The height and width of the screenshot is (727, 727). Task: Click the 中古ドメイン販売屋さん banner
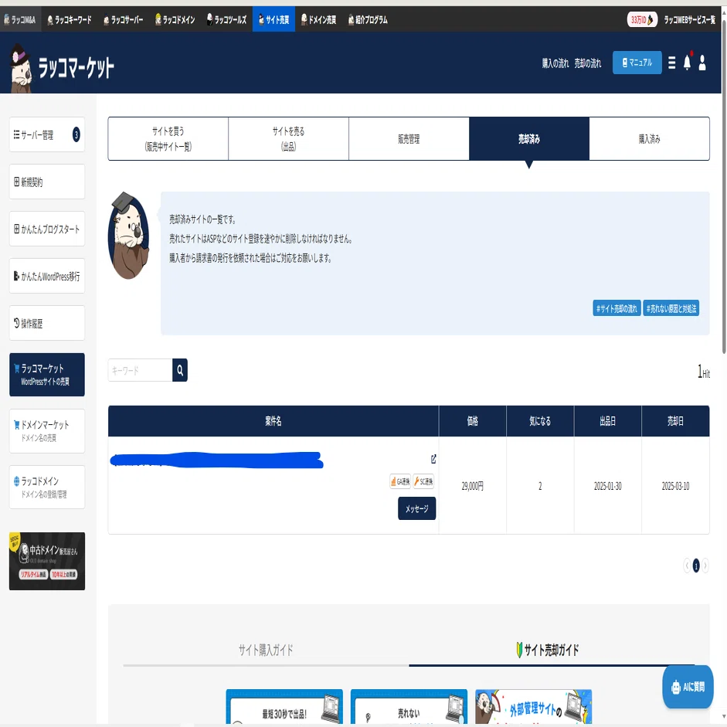[x=47, y=561]
